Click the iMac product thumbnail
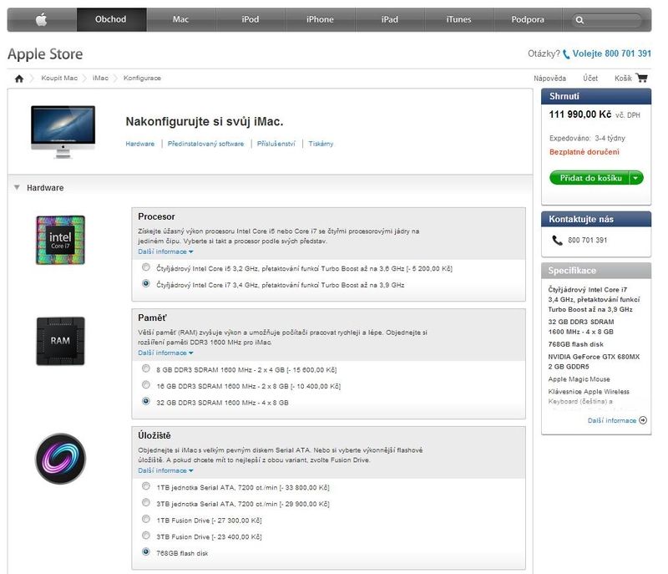Viewport: 668px width, 574px height. click(63, 132)
